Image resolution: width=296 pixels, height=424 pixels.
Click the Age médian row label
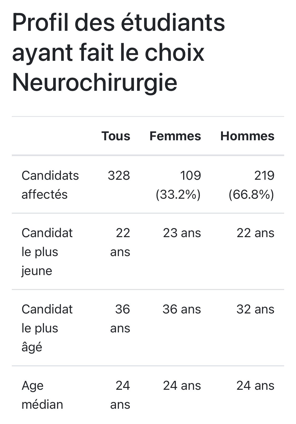click(42, 395)
